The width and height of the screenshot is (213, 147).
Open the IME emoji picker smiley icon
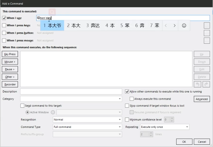(x=184, y=25)
